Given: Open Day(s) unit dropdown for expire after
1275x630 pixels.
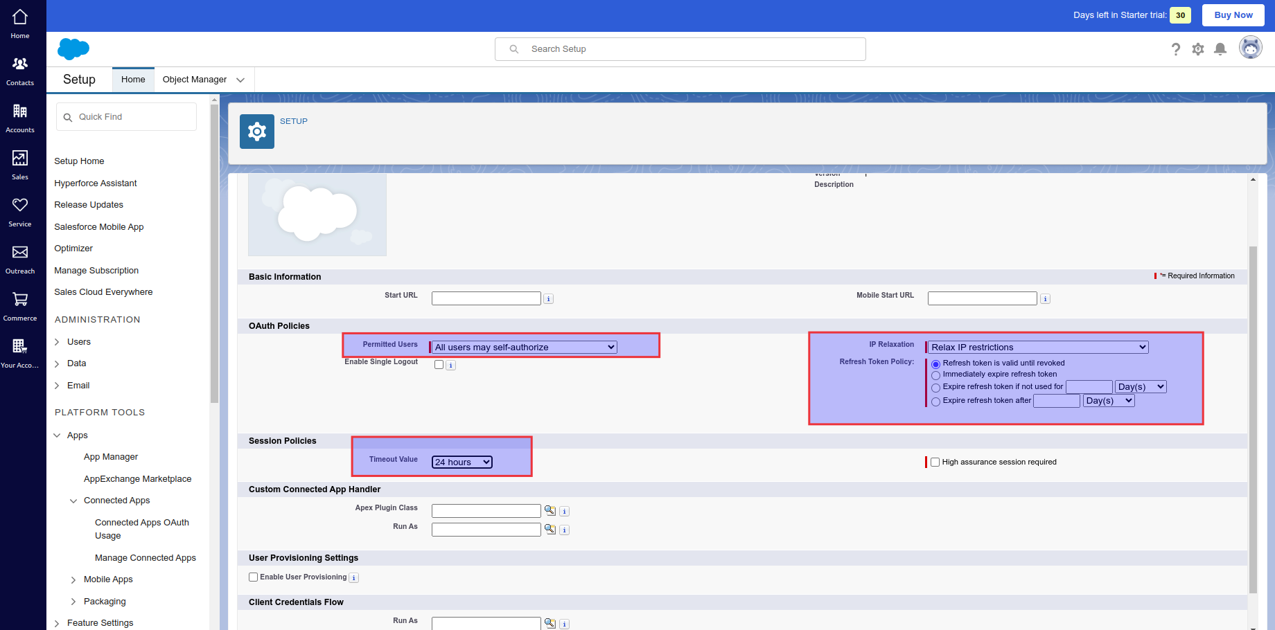Looking at the screenshot, I should tap(1109, 400).
